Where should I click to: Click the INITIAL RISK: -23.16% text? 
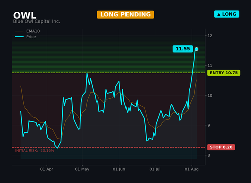click(x=35, y=151)
